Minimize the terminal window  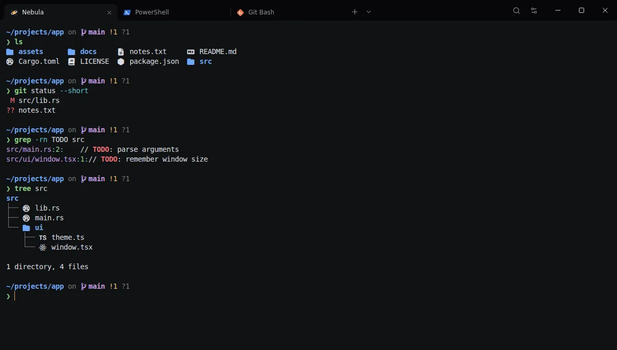click(x=558, y=11)
